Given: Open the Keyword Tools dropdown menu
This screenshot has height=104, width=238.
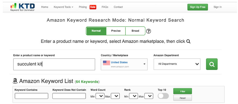Looking at the screenshot, I should pos(64,7).
